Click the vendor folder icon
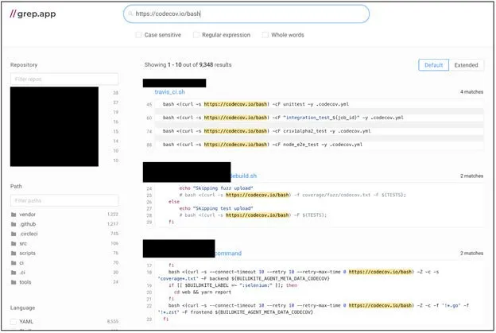 pyautogui.click(x=14, y=215)
